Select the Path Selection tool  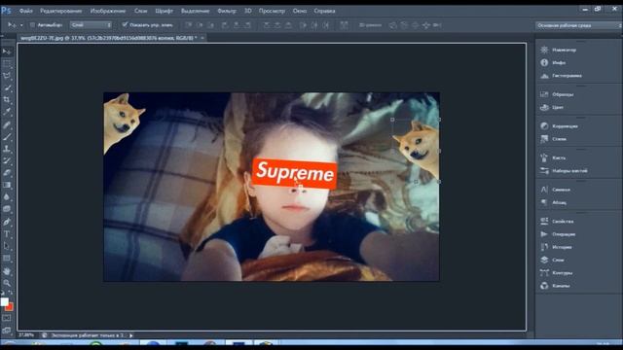pos(7,246)
